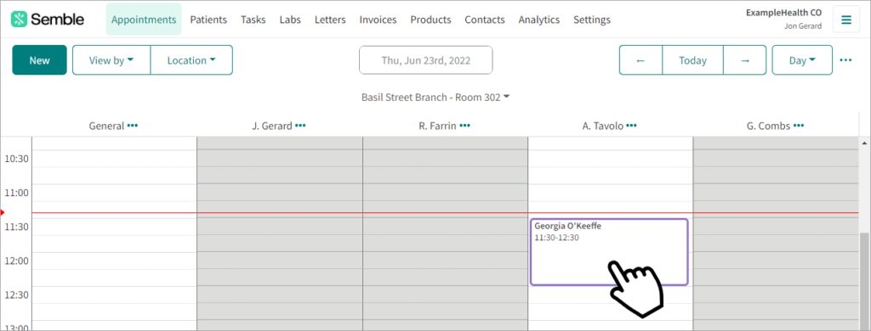Screen dimensions: 871x331
Task: Switch to the Patients tab
Action: (208, 20)
